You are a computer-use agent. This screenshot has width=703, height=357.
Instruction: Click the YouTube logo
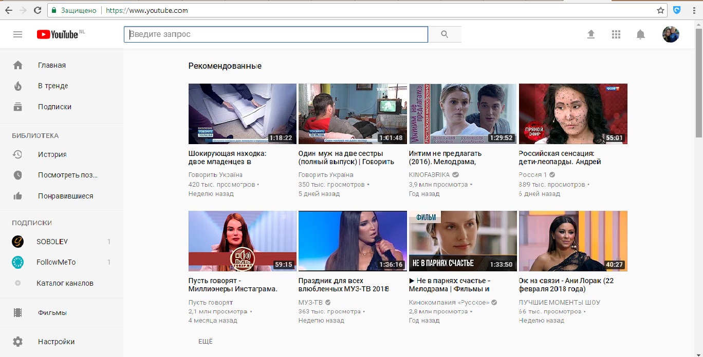pos(58,34)
